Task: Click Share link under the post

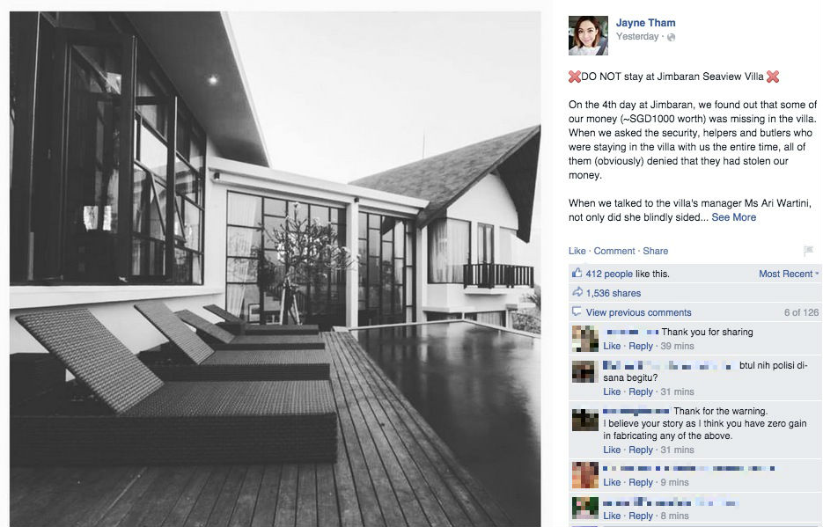Action: (x=656, y=251)
